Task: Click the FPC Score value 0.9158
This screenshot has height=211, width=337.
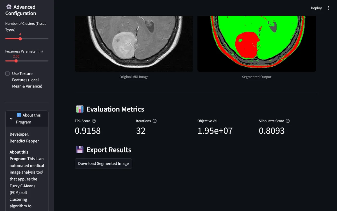Action: coord(88,131)
